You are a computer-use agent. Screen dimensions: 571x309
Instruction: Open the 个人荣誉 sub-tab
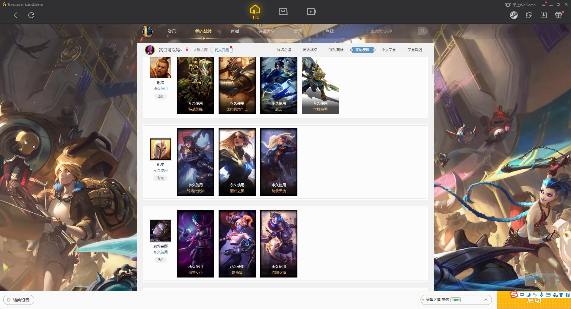389,50
